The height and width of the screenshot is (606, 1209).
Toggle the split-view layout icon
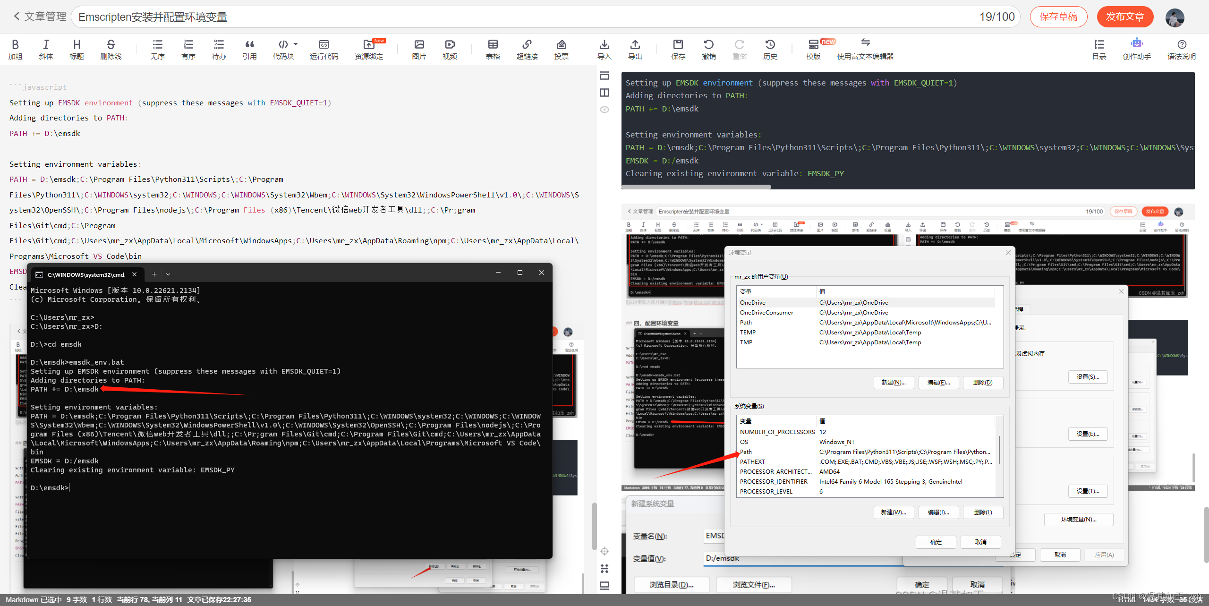604,93
